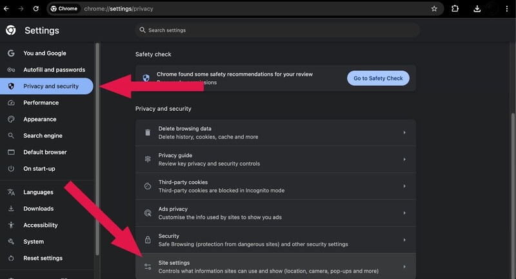Open the Reset settings link in the sidebar

point(46,258)
